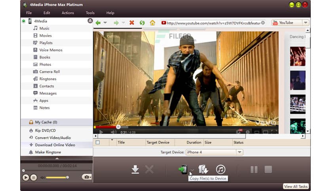Click the browser back arrow
Viewport: 331px width, 191px height.
pyautogui.click(x=98, y=23)
